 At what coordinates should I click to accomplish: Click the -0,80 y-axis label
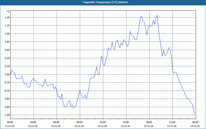pos(7,107)
